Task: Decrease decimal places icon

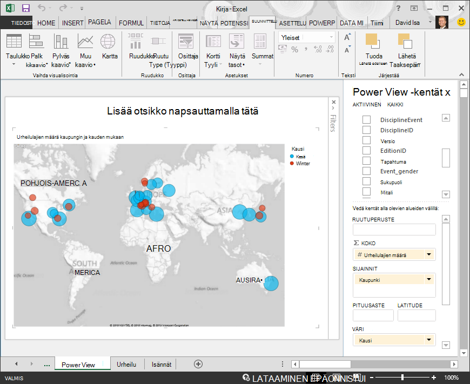Action: 330,49
